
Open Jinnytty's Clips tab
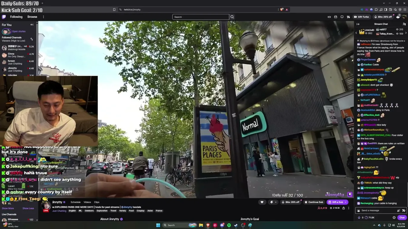click(x=97, y=202)
